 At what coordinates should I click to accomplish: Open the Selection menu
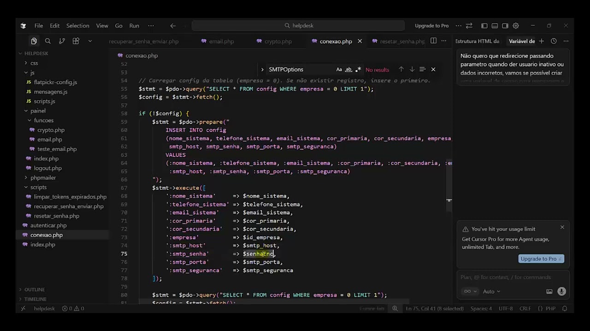[77, 26]
